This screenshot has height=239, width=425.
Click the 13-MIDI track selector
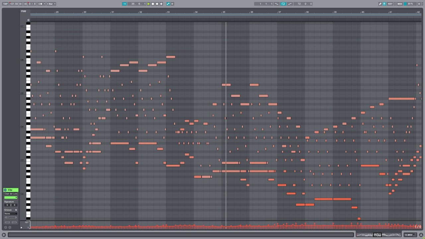[410, 235]
